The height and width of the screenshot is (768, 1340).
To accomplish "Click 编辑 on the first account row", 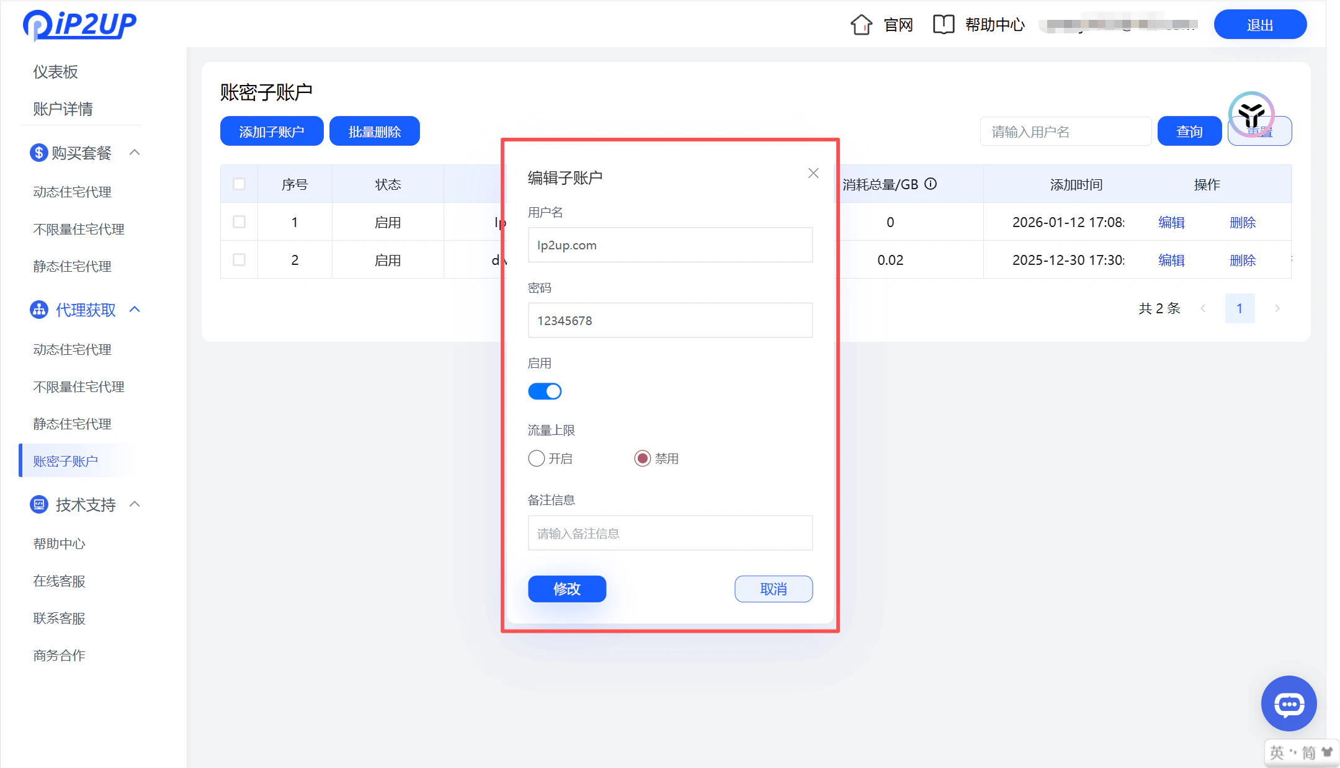I will 1172,222.
